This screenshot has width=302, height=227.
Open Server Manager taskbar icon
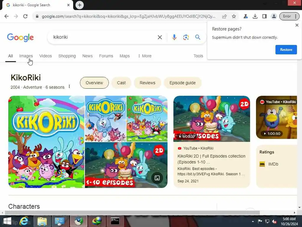(59, 221)
